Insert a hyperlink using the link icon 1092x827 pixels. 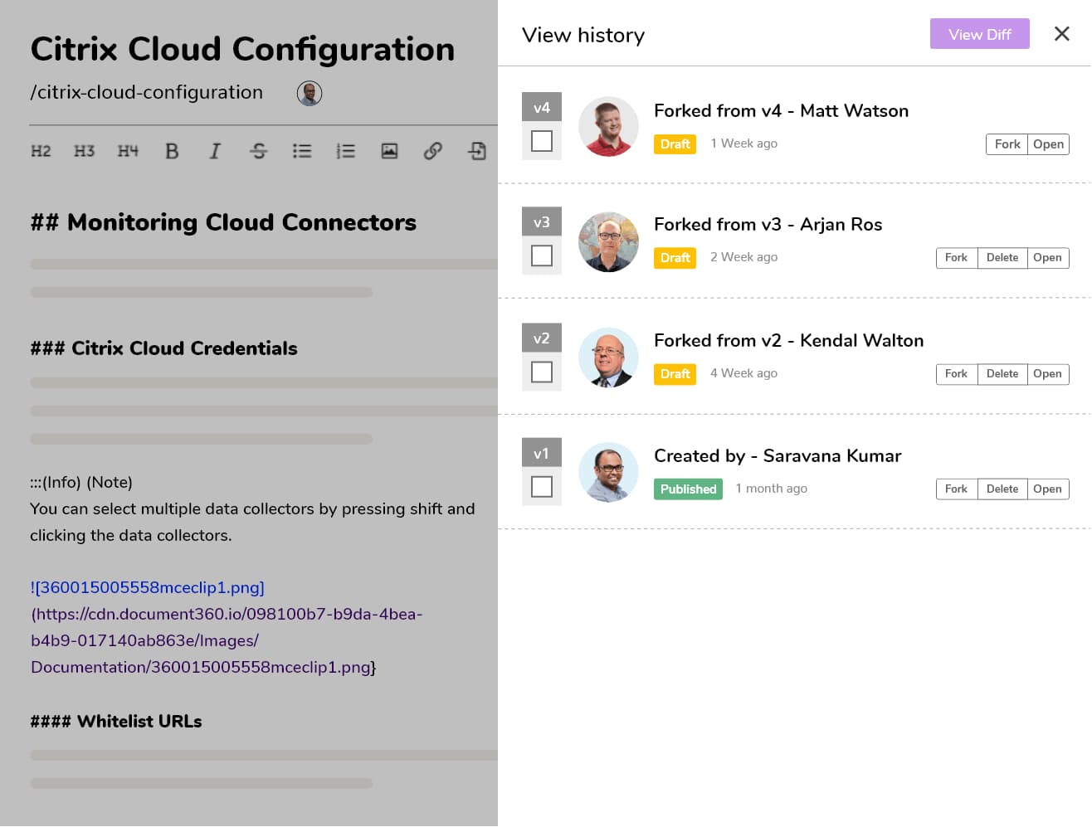(x=432, y=151)
